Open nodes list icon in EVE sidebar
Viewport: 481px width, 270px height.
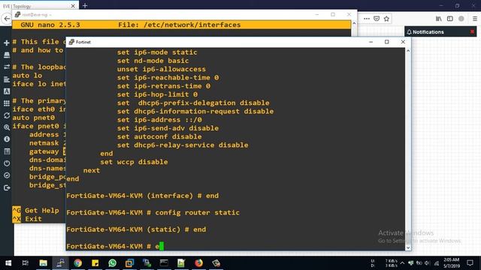coord(7,55)
